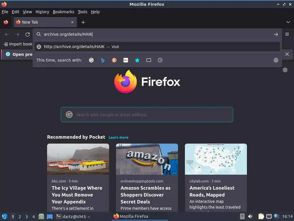The width and height of the screenshot is (294, 221).
Task: Open the US map article thumbnail
Action: click(216, 159)
